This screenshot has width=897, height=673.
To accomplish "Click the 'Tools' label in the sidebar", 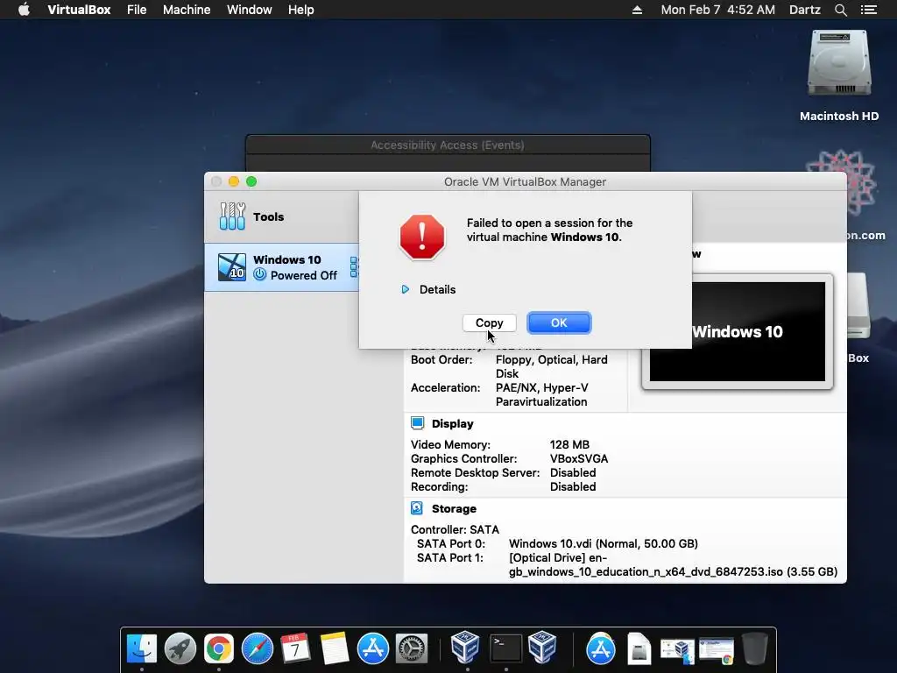I will (268, 217).
